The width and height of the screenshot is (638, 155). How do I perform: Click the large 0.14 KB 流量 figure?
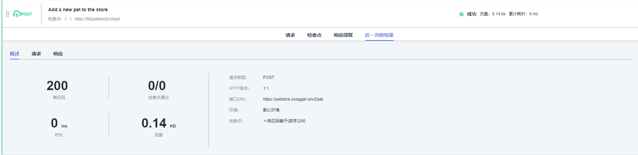tap(154, 123)
